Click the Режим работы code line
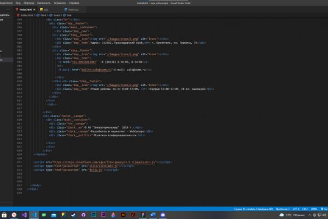Image resolution: width=328 pixels, height=219 pixels. (134, 89)
